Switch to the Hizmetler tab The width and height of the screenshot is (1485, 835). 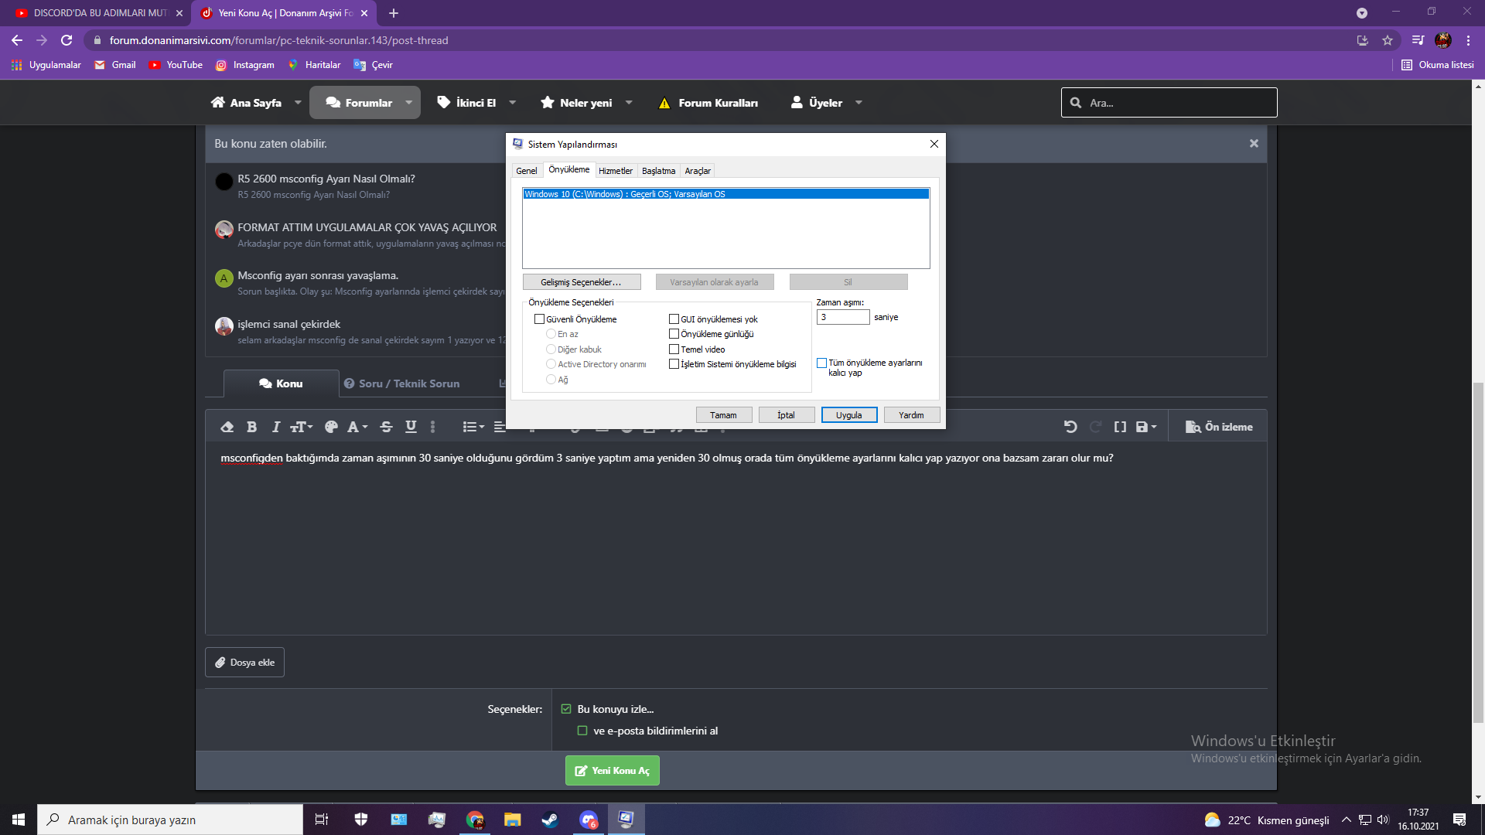click(615, 171)
